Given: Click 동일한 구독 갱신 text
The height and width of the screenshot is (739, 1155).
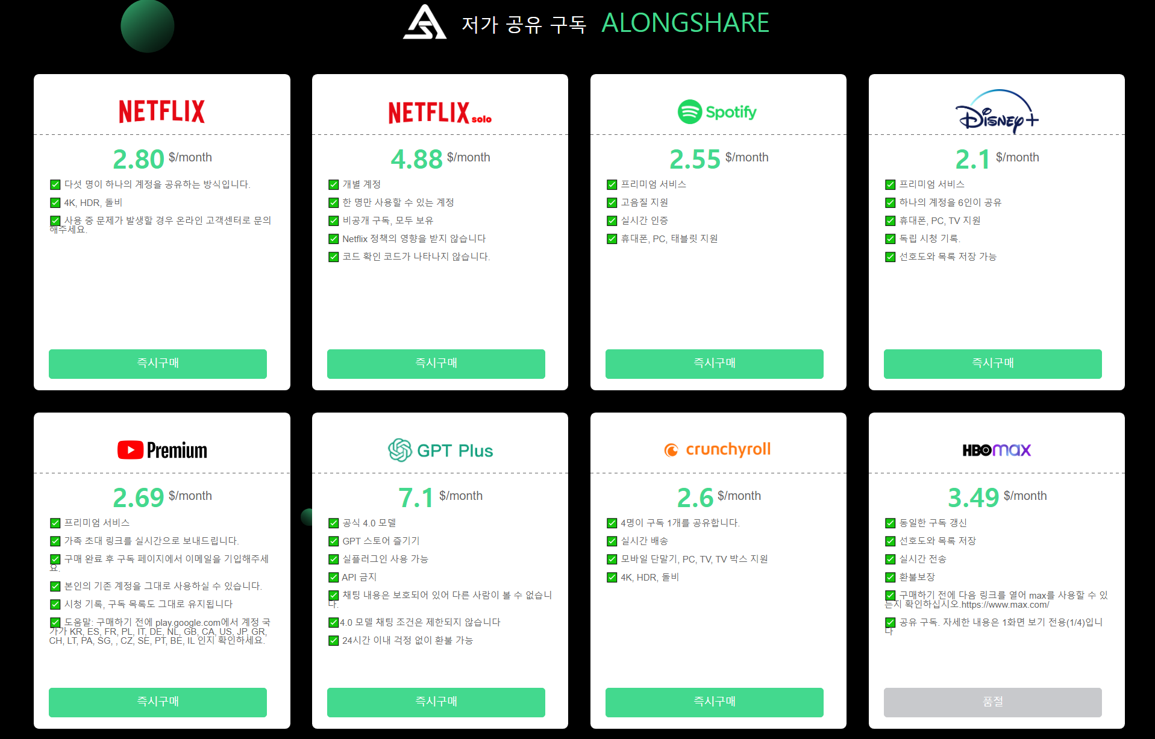Looking at the screenshot, I should click(x=933, y=523).
